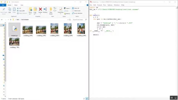This screenshot has height=100, width=178.
Task: Click the os.rename(pic, dst) code line
Action: click(106, 25)
